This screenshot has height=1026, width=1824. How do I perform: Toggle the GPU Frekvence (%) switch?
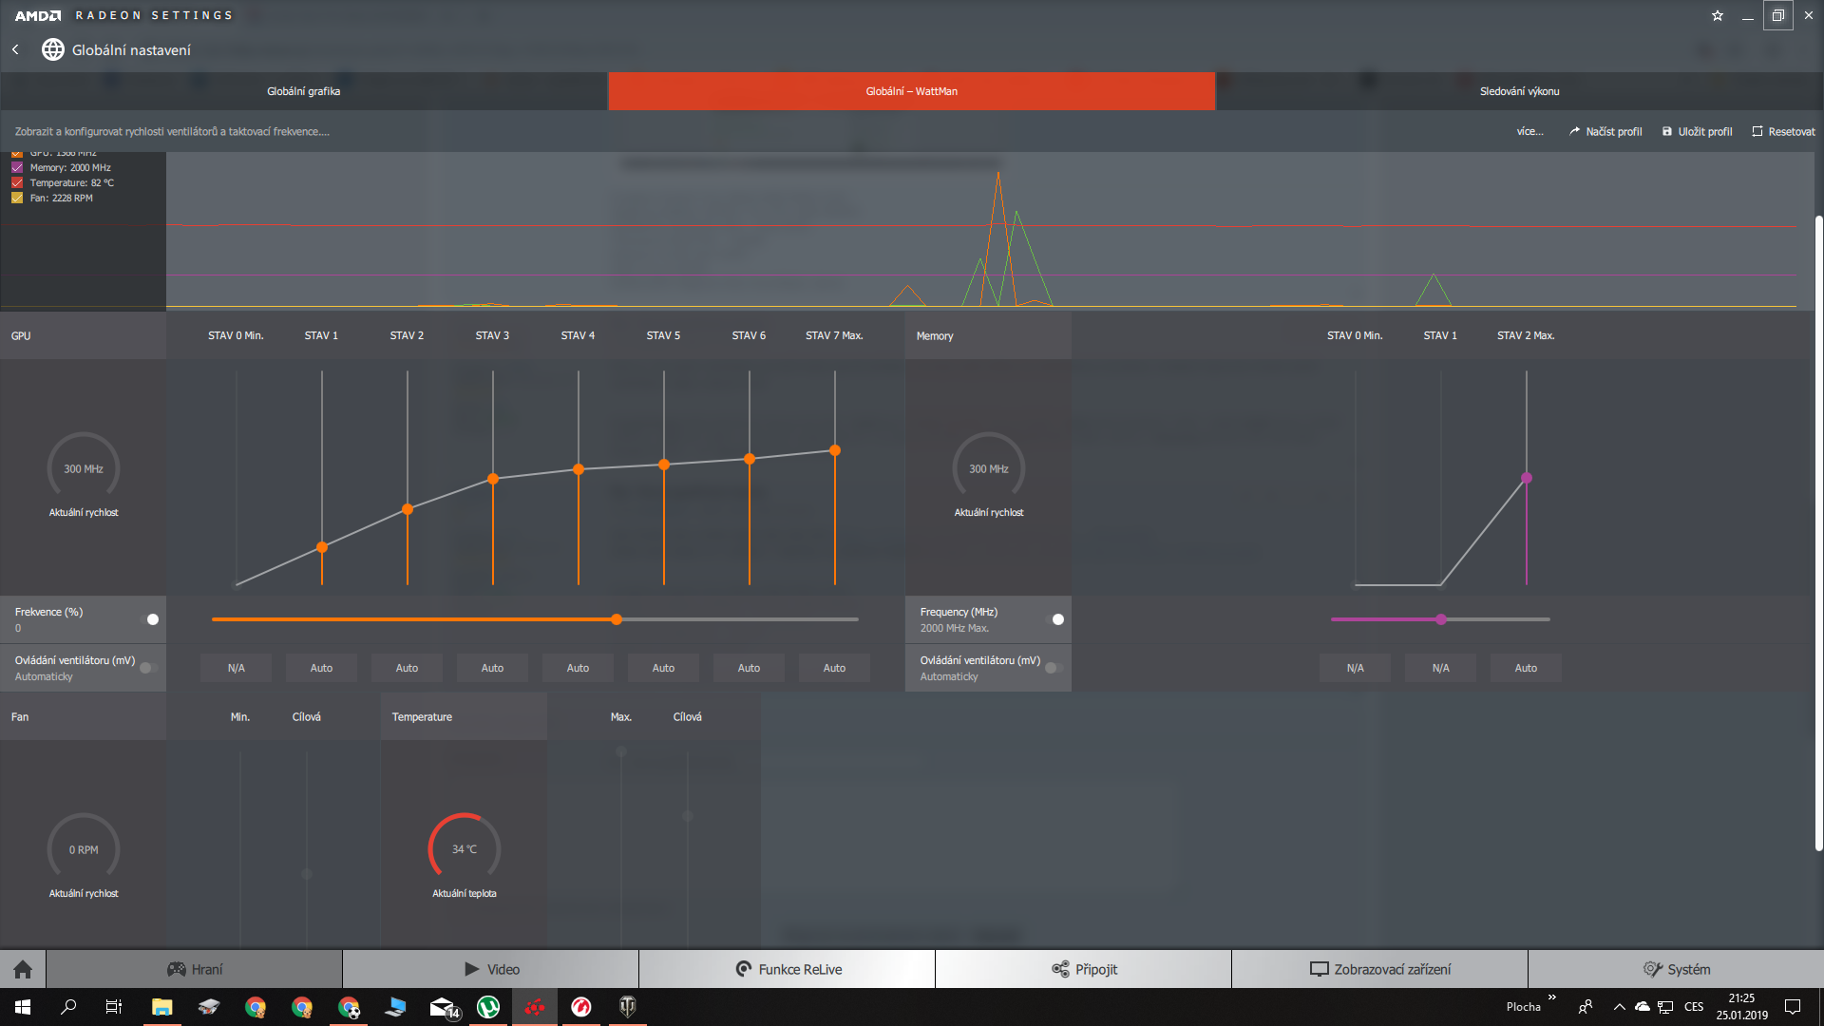149,619
